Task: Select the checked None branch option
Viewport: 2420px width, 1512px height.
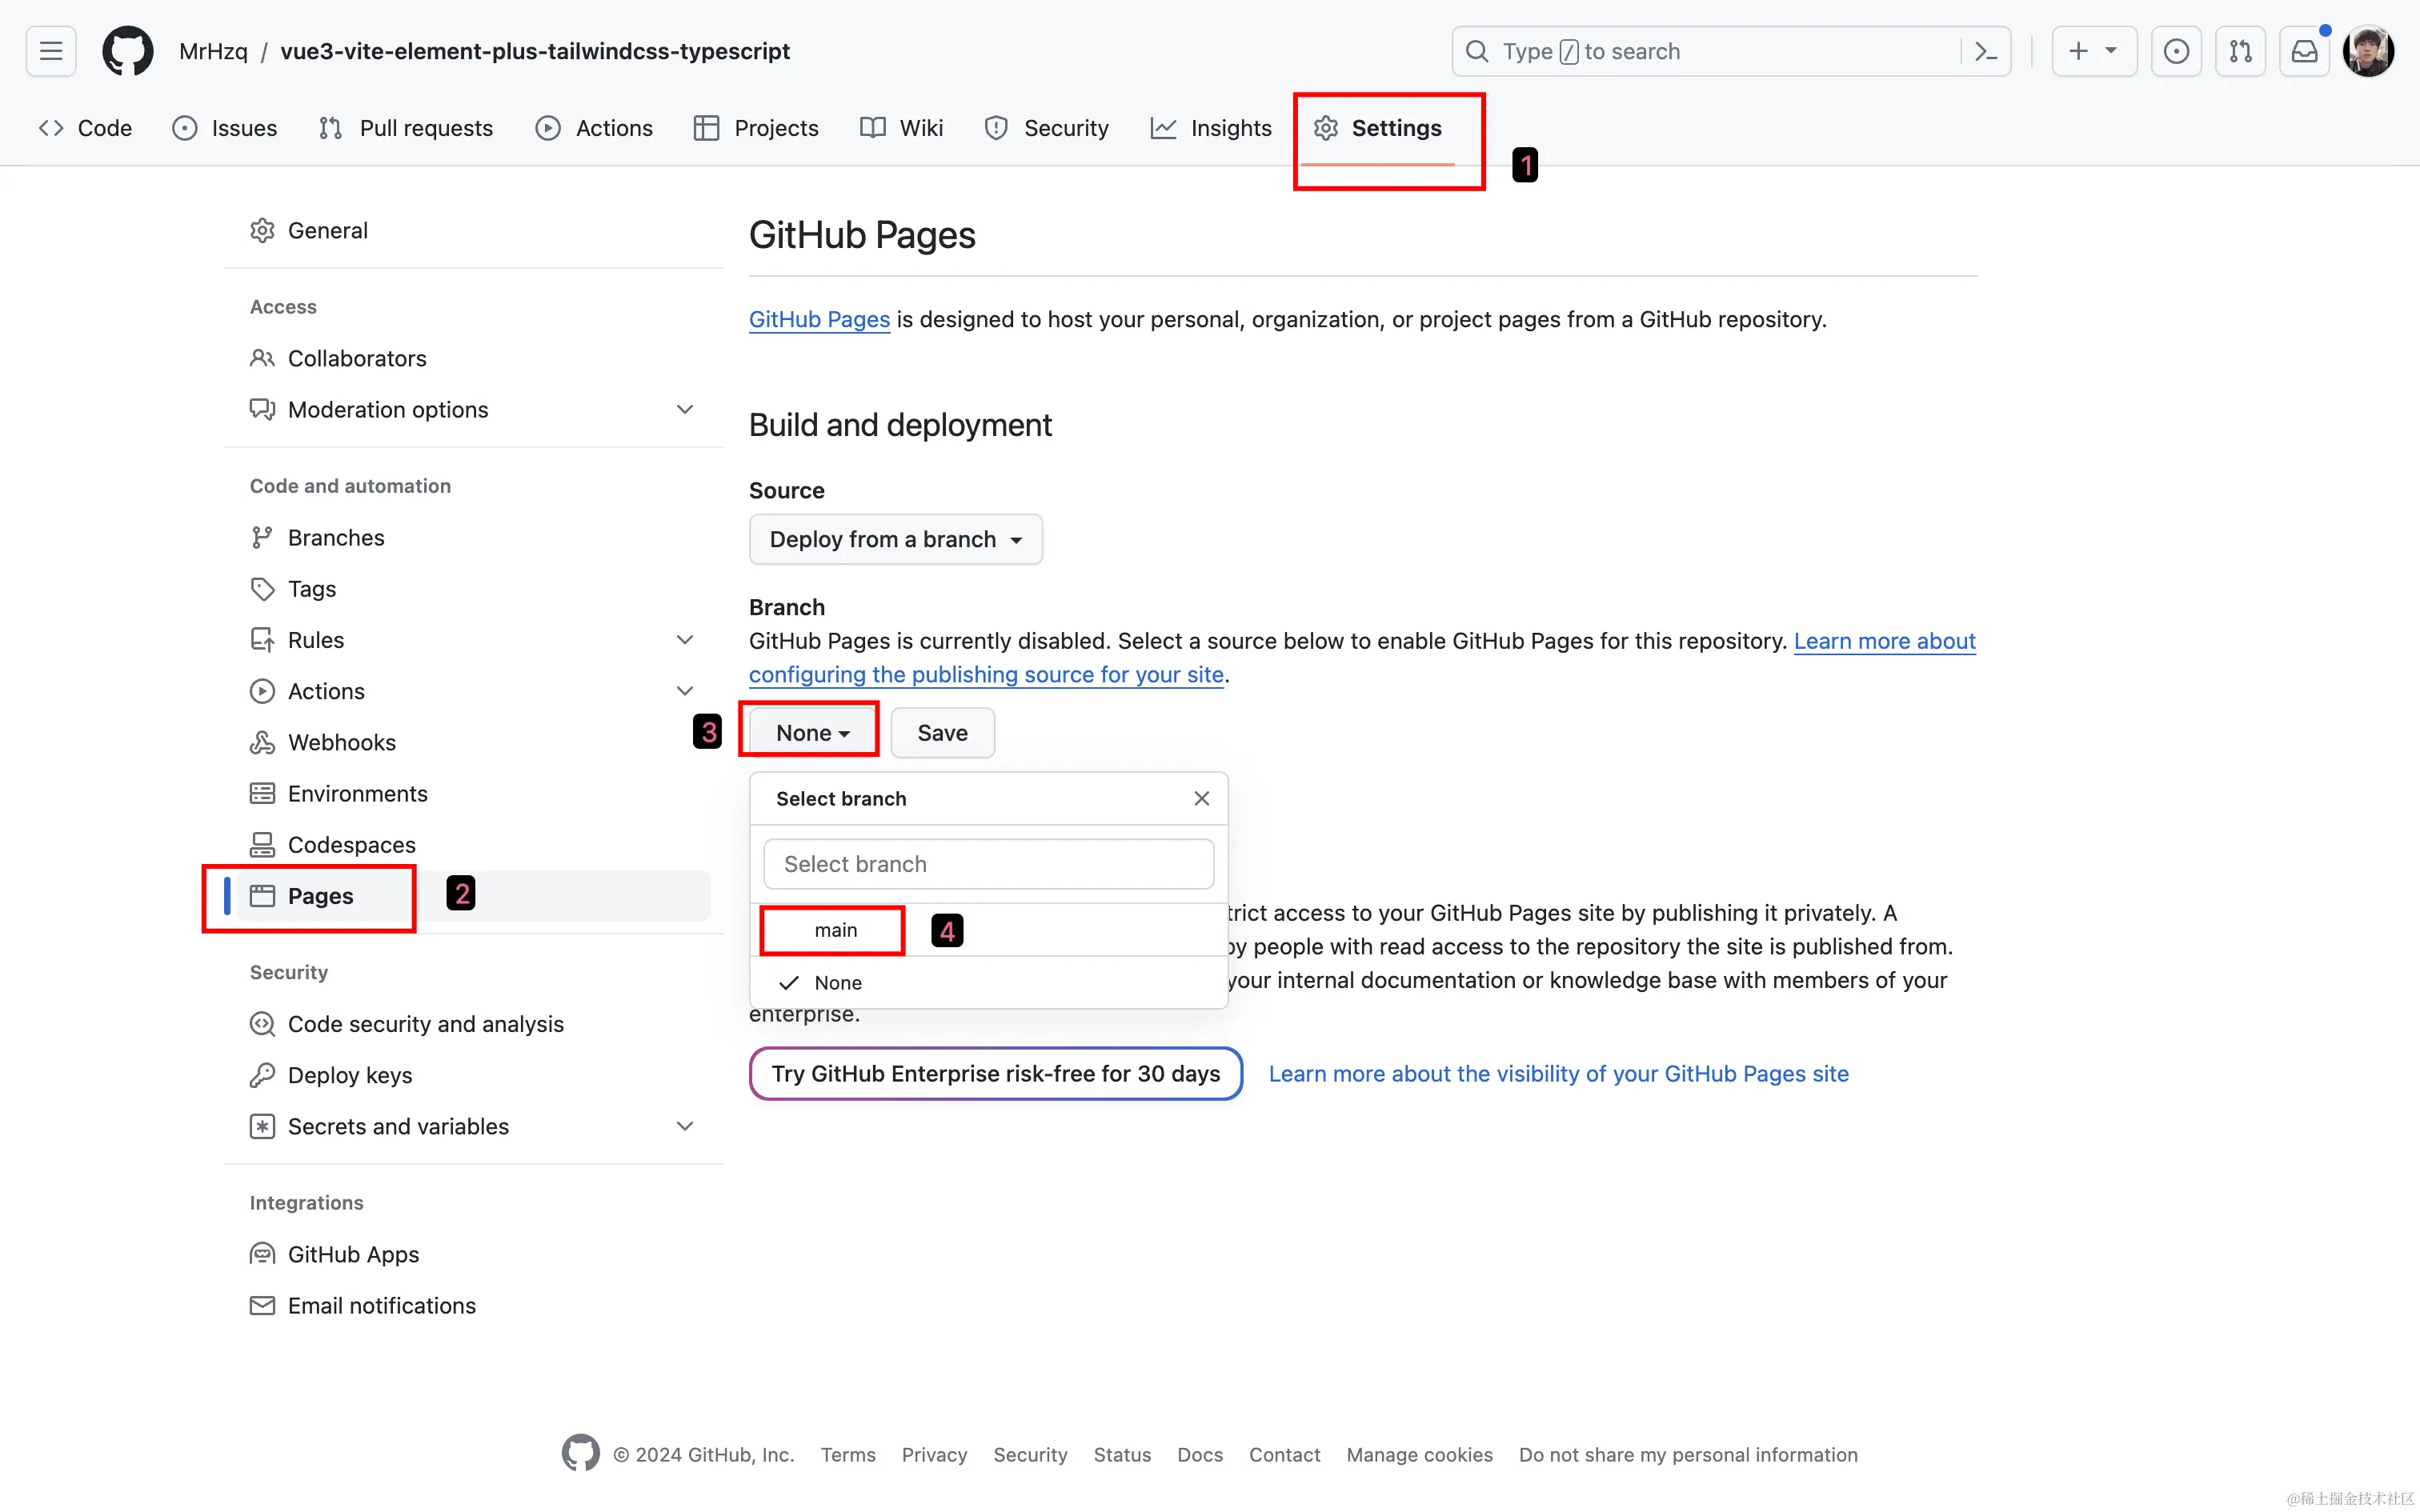Action: (838, 983)
